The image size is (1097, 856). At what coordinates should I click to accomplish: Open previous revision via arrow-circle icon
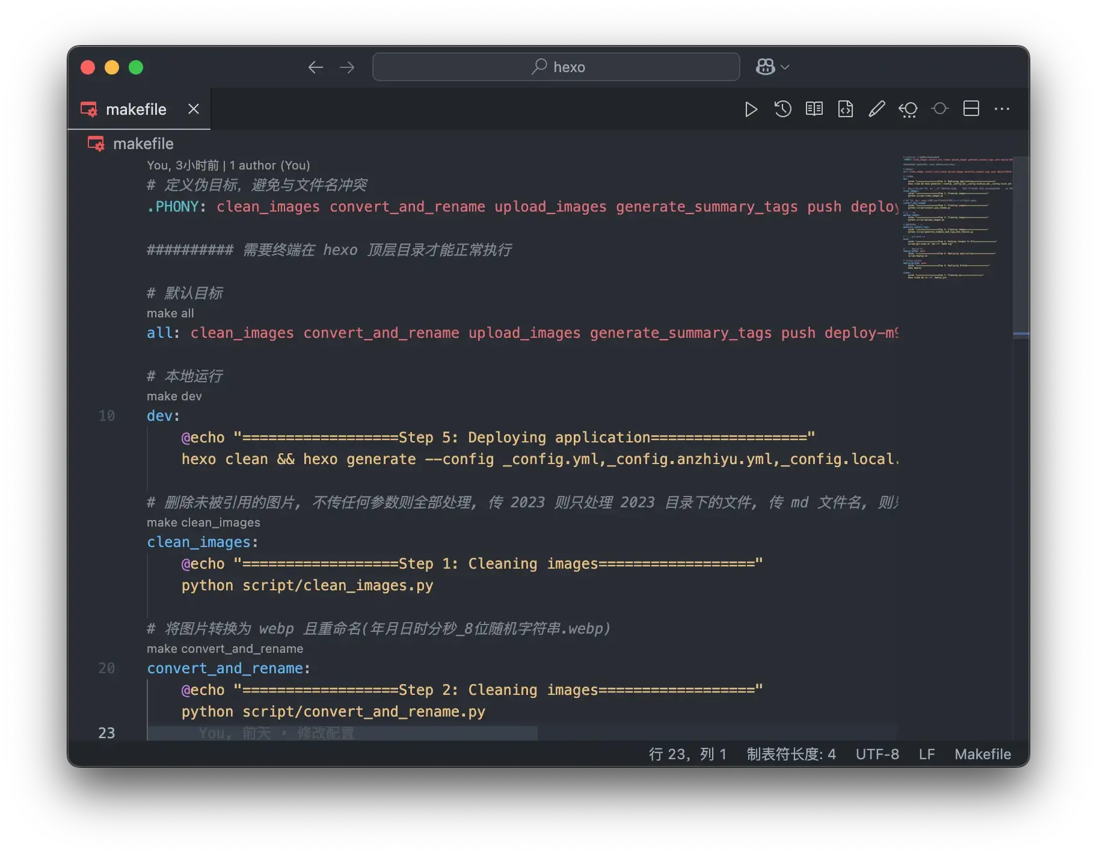(x=908, y=109)
